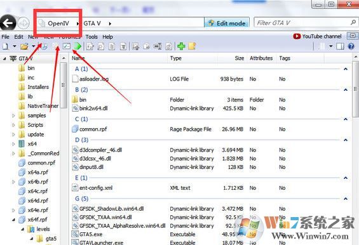Image resolution: width=359 pixels, height=245 pixels.
Task: Click the yellow sticky note toolbar icon
Action: tap(192, 46)
